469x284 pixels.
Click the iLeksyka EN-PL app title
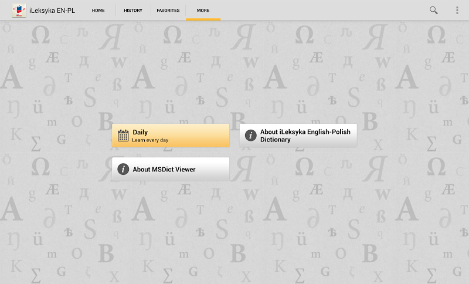(x=52, y=11)
